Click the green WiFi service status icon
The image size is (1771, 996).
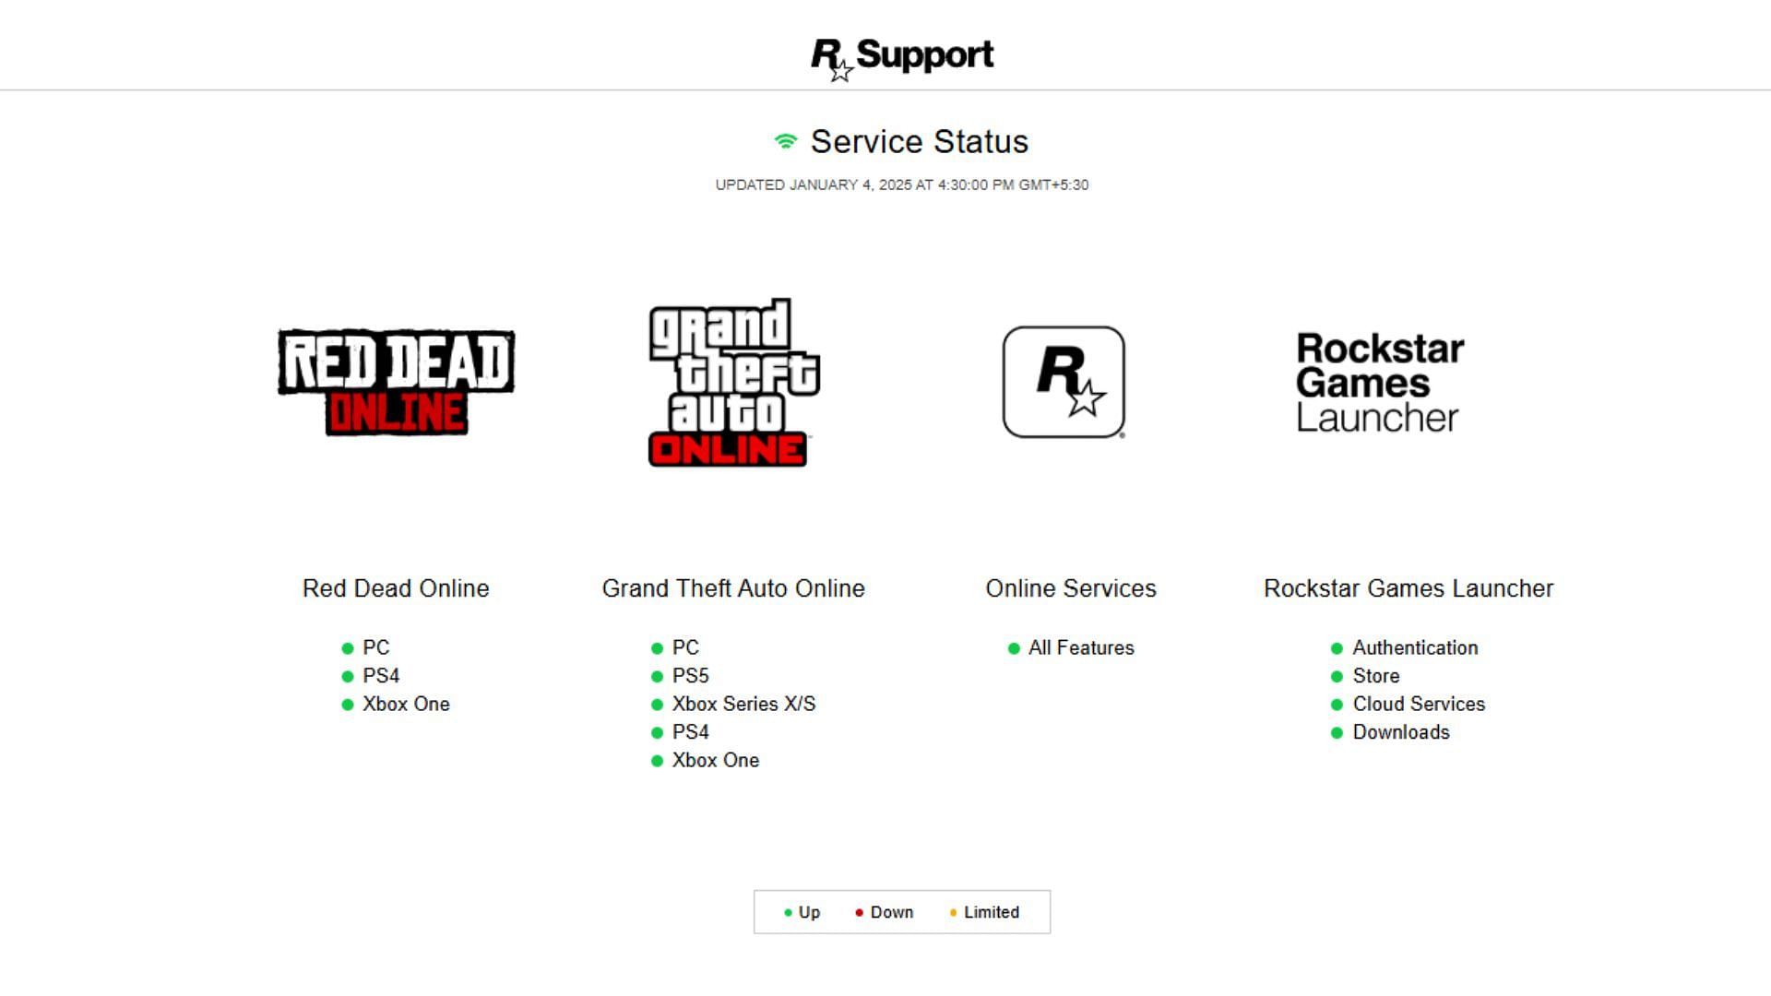pos(787,141)
